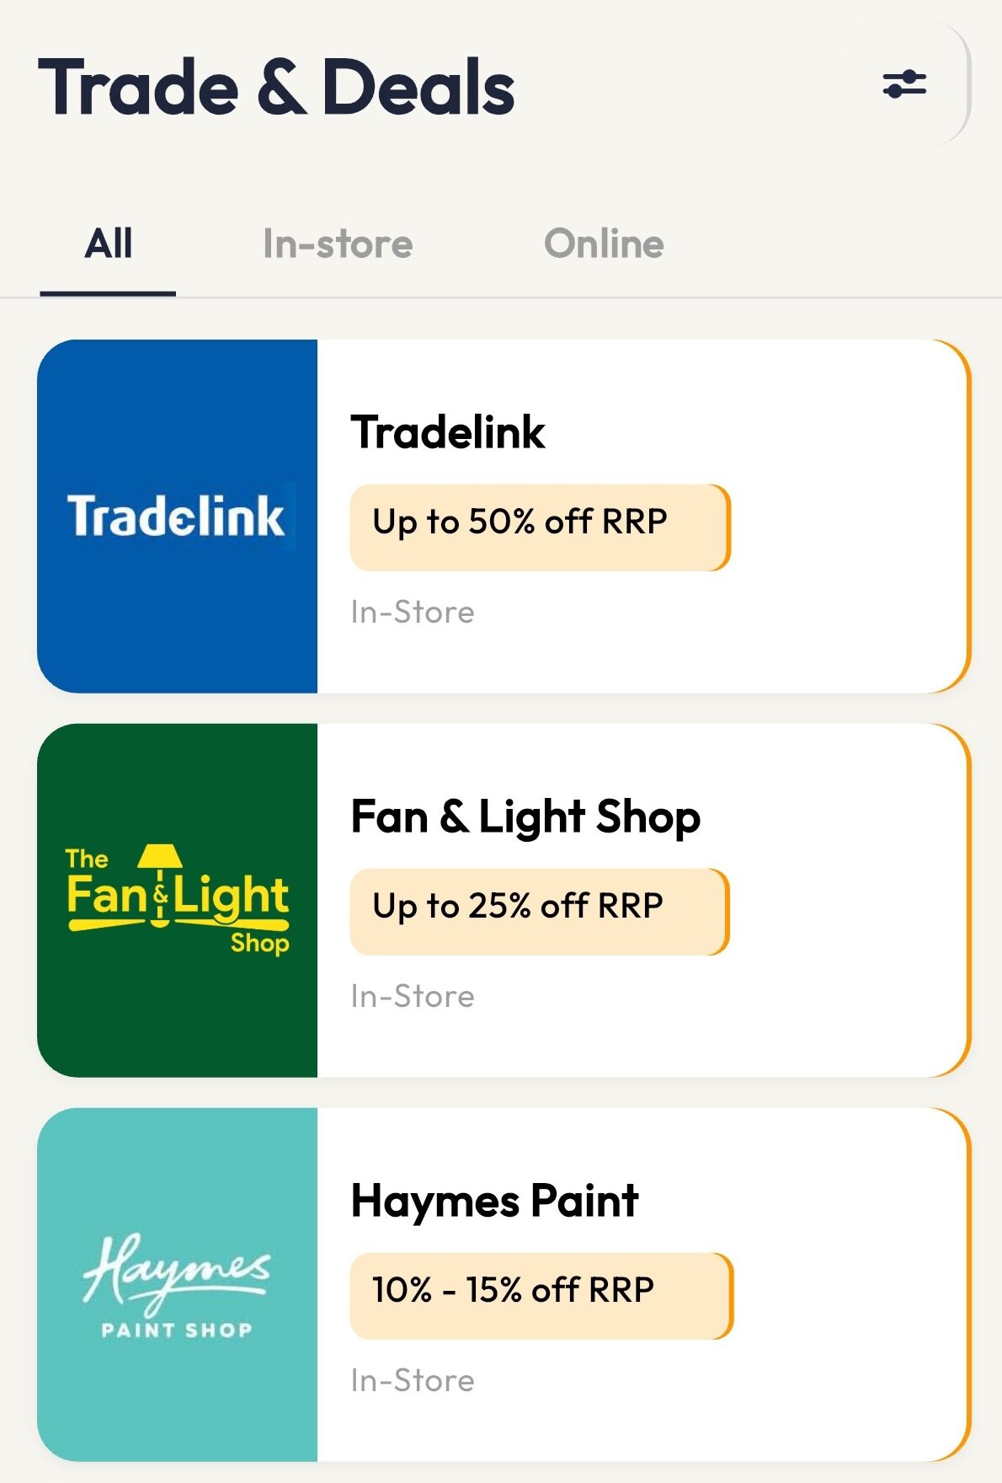Select the Up to 25% off RRP badge
The image size is (1002, 1483).
[540, 912]
